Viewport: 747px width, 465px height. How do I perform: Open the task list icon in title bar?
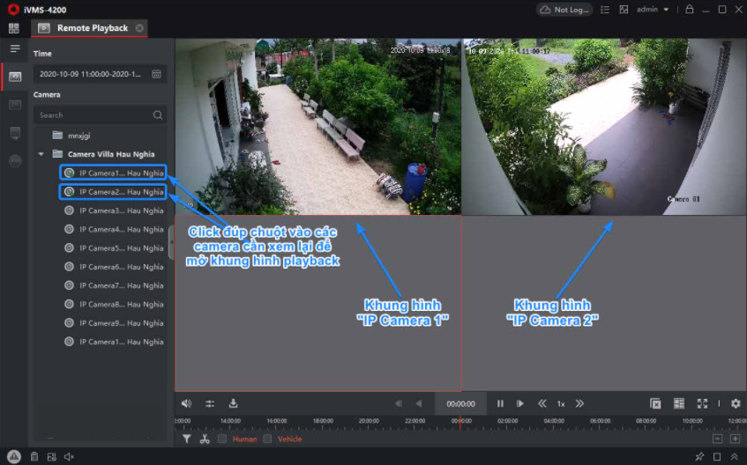[605, 10]
